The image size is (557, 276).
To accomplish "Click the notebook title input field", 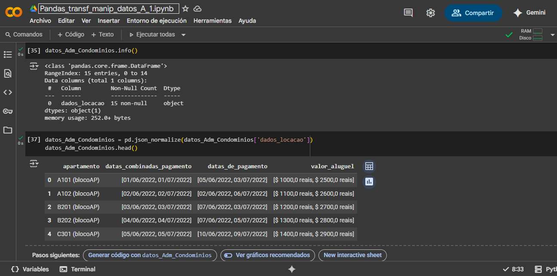I will [109, 9].
